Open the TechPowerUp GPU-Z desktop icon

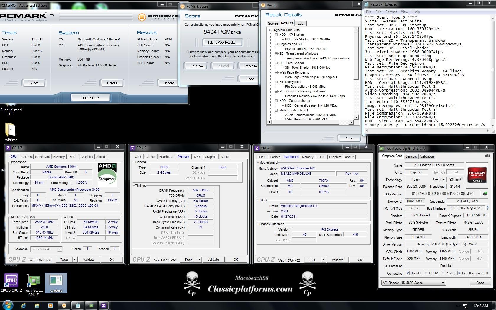pyautogui.click(x=33, y=285)
